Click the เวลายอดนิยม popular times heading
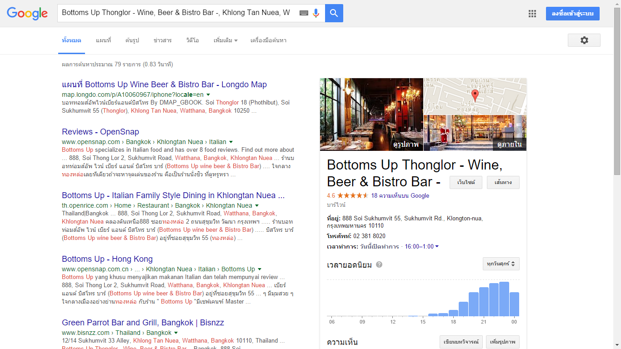Image resolution: width=621 pixels, height=349 pixels. coord(350,265)
